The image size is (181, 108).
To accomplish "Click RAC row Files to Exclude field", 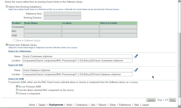I will (118, 31).
